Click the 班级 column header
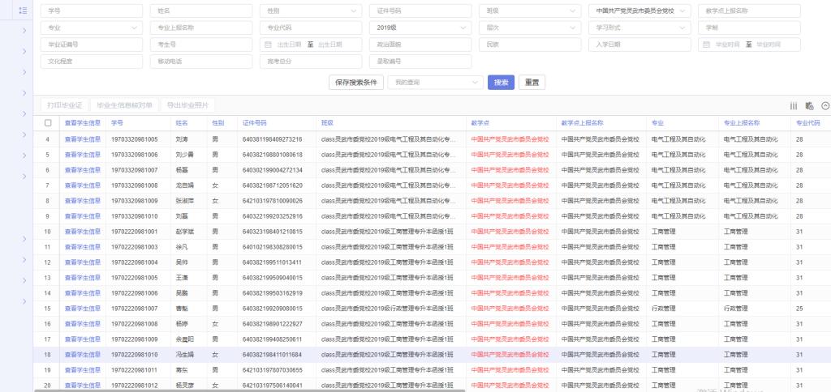The width and height of the screenshot is (831, 392). click(x=327, y=123)
